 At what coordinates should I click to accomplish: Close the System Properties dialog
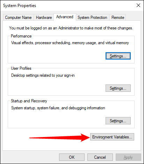point(138,5)
